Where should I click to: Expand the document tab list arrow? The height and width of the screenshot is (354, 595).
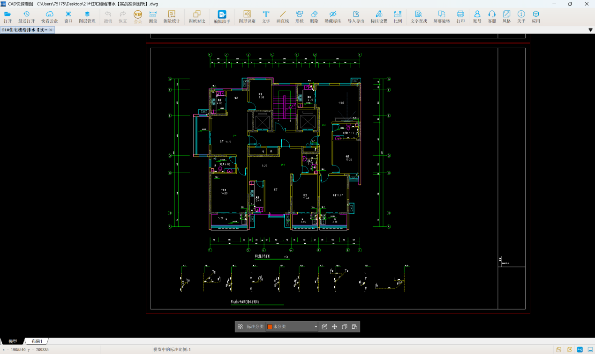(591, 30)
